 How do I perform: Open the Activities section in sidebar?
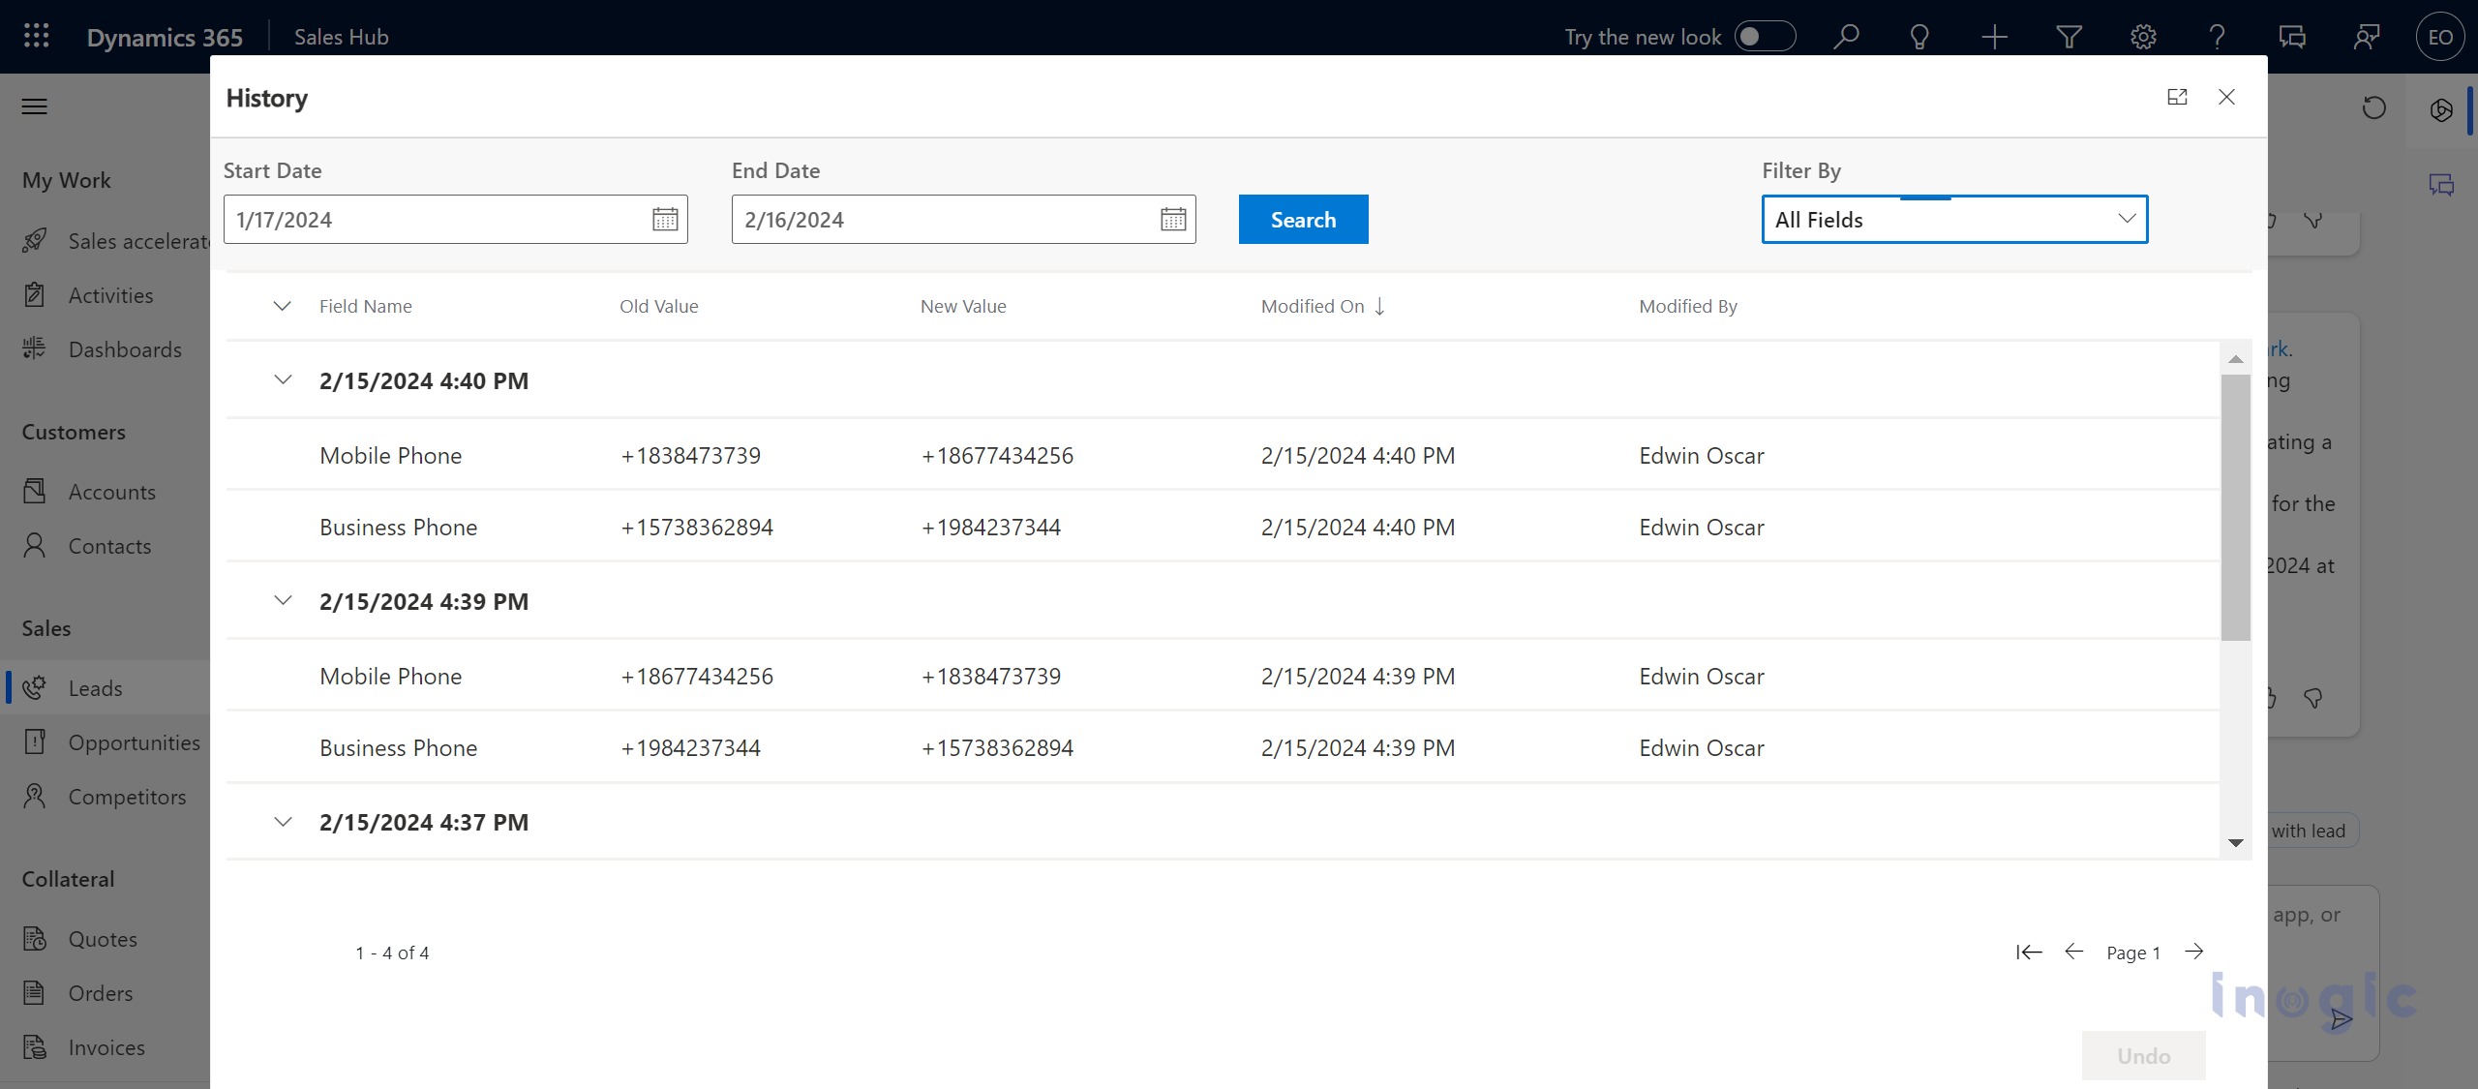coord(109,294)
